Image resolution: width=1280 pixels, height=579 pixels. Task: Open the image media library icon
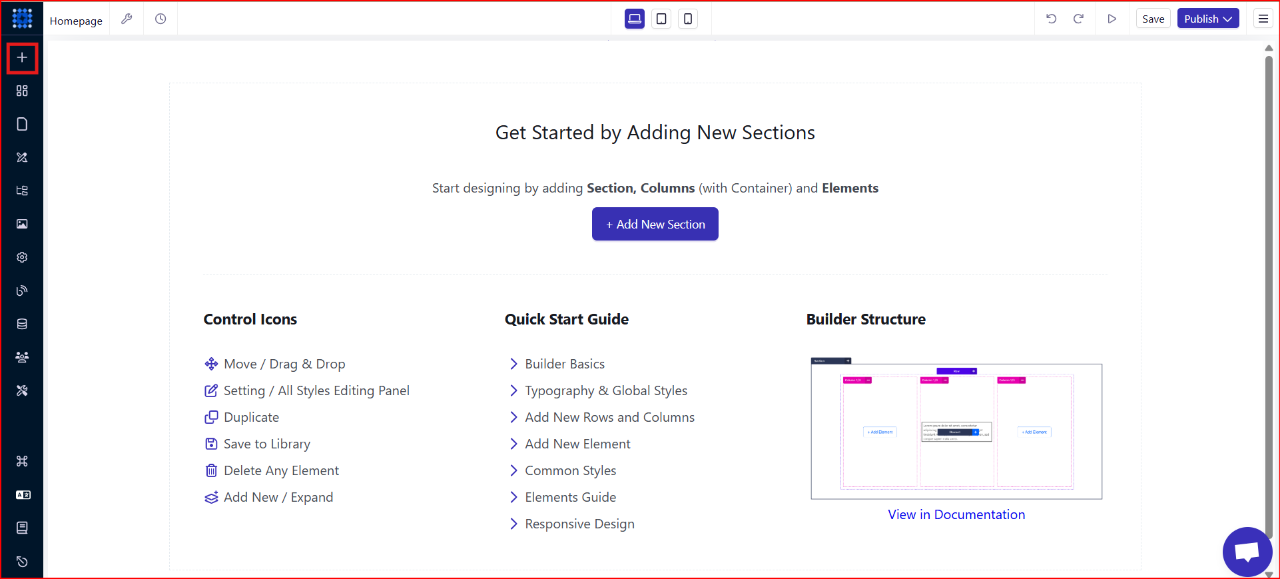click(22, 224)
